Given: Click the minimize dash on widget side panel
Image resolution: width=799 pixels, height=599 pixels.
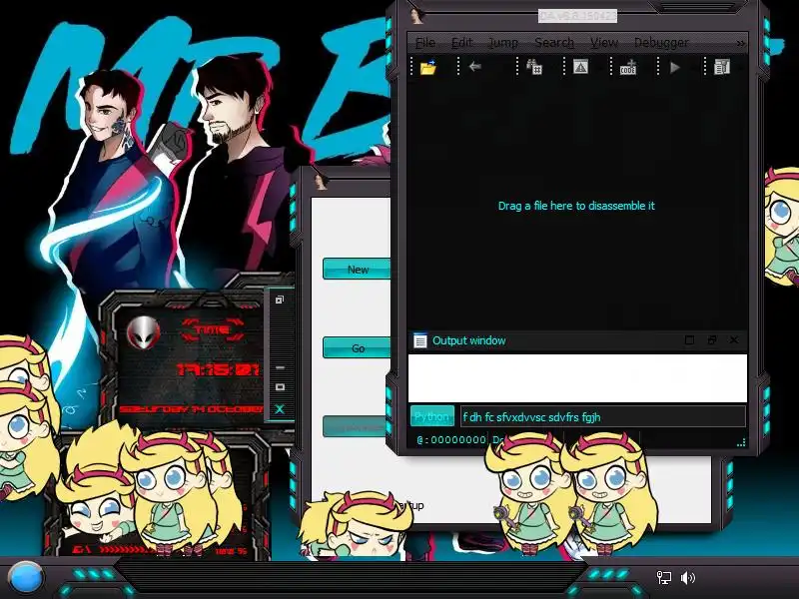Looking at the screenshot, I should (280, 367).
